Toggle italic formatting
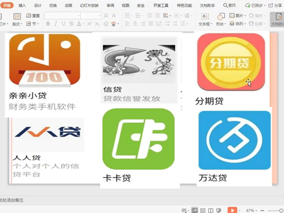The width and height of the screenshot is (284, 213). (55, 24)
